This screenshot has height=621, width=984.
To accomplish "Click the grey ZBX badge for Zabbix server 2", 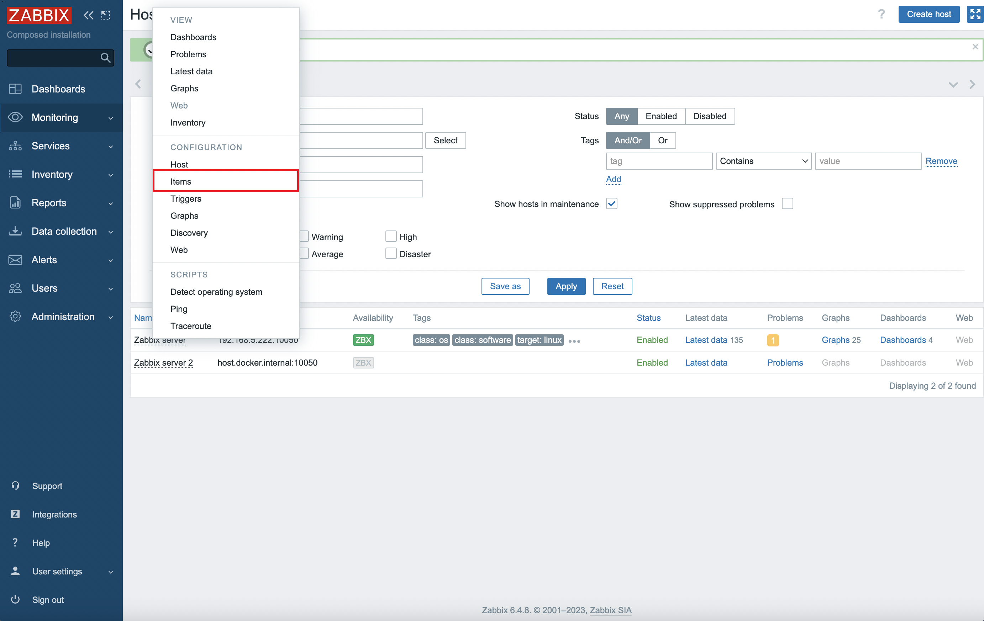I will coord(363,362).
